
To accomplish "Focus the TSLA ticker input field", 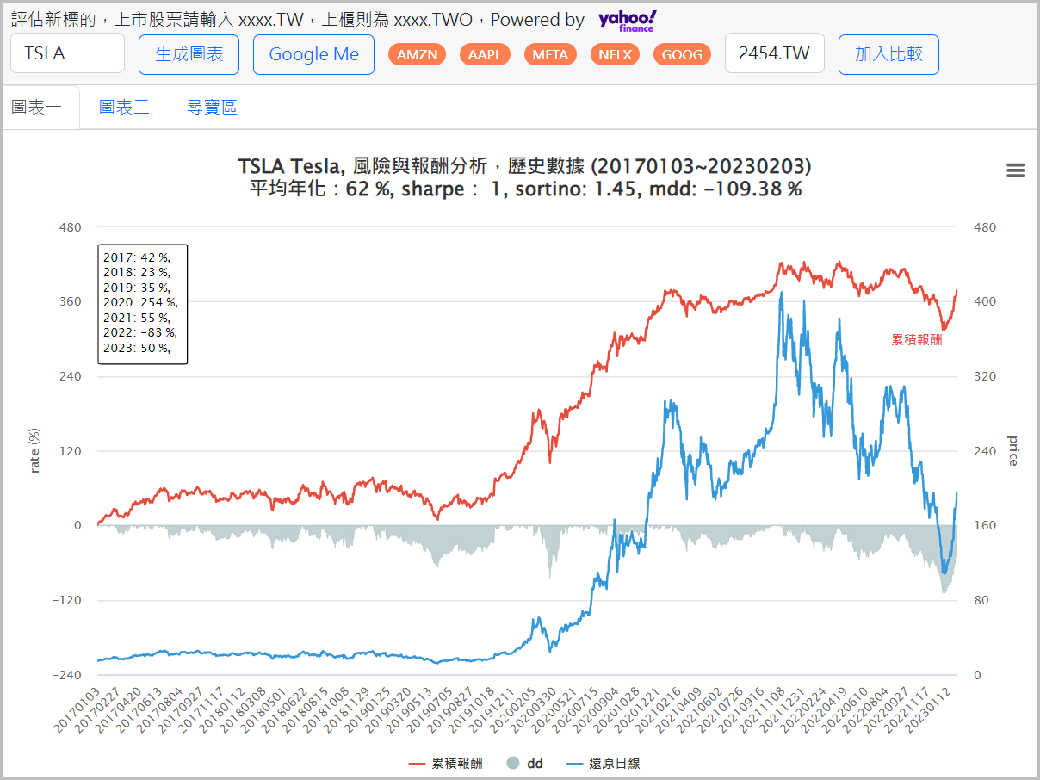I will pos(67,53).
